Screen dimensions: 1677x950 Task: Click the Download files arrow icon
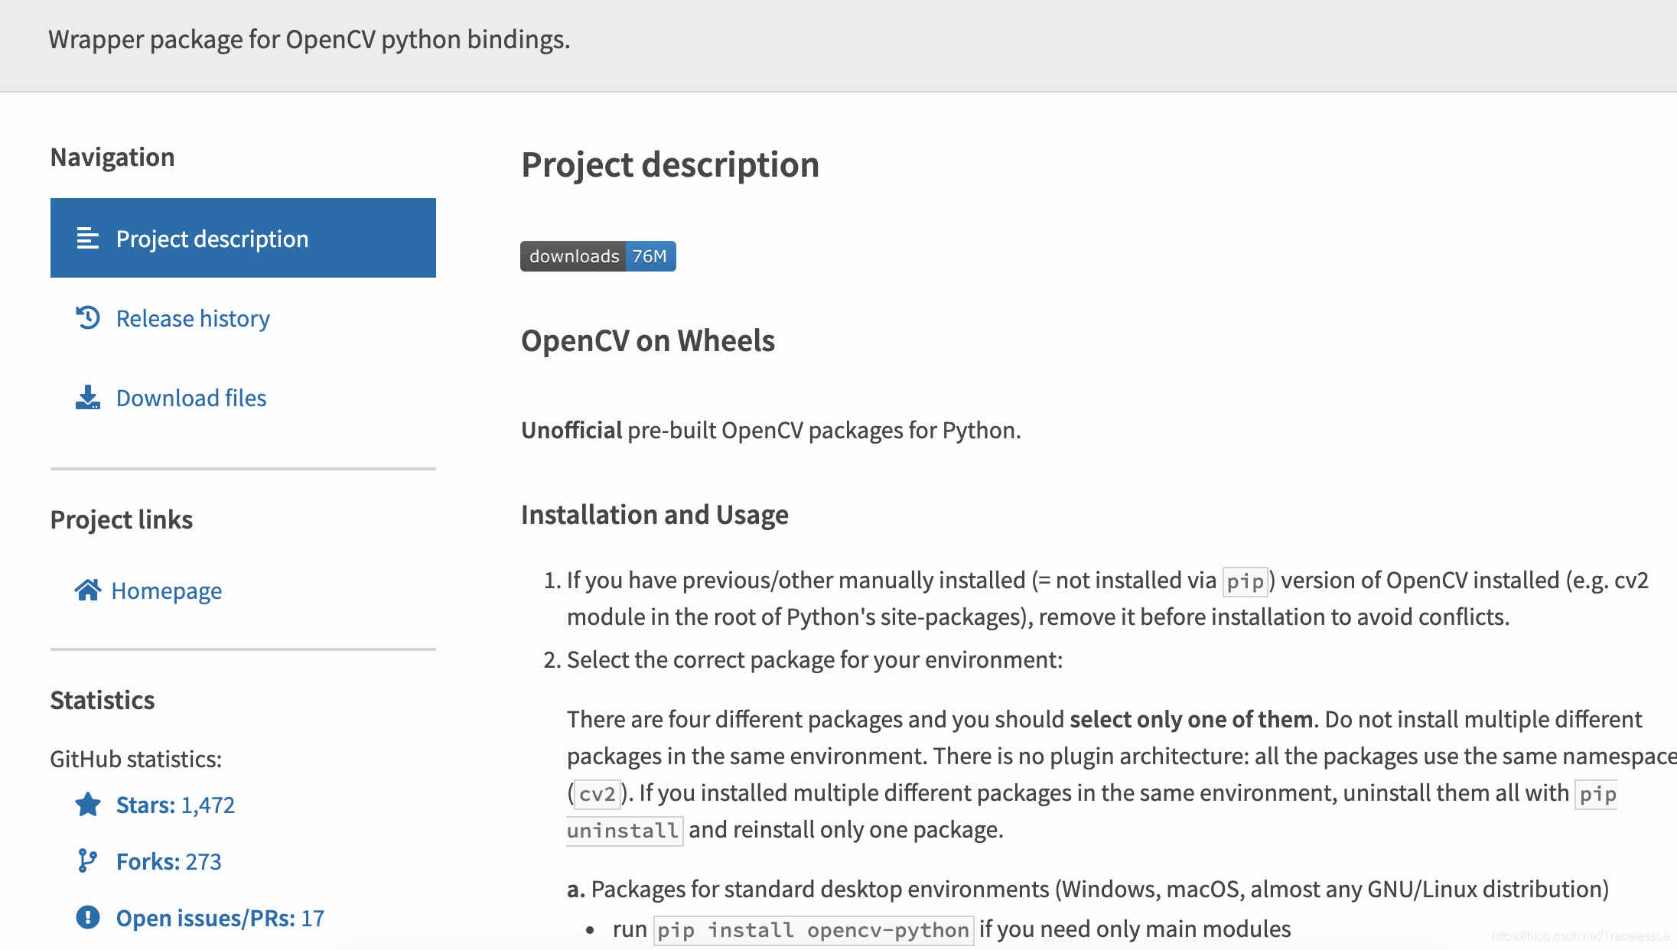(x=88, y=398)
